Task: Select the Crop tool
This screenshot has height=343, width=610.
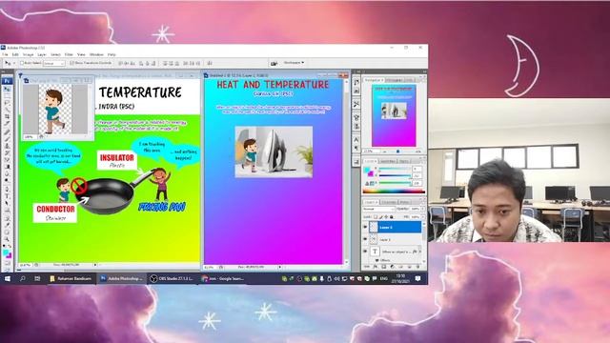Action: 7,116
